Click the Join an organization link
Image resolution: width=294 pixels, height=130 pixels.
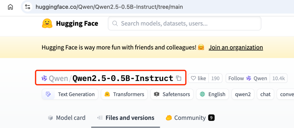tap(236, 47)
